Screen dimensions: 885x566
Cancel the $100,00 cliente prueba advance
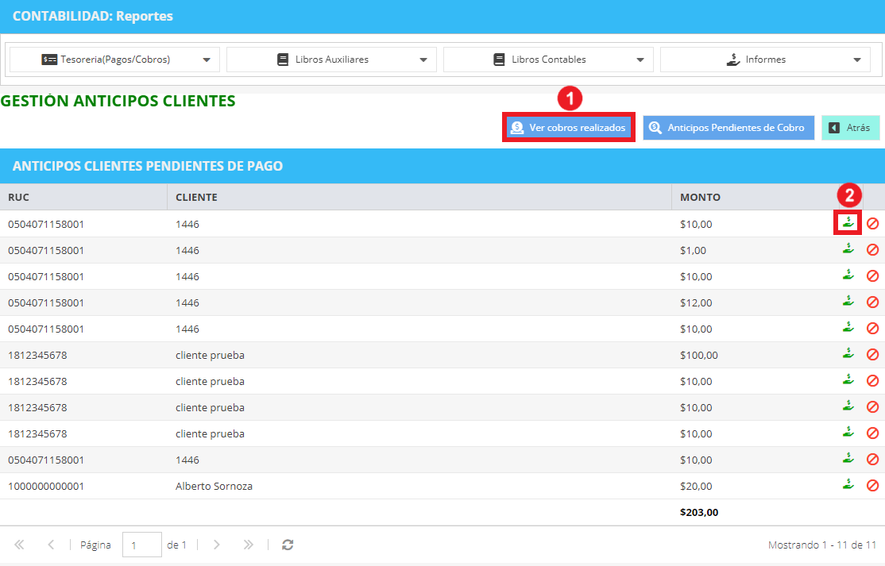coord(872,355)
